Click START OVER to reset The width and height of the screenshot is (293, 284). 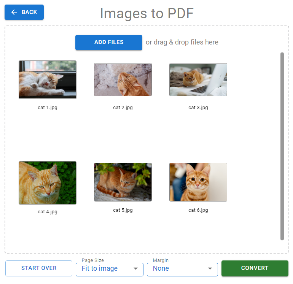point(39,268)
